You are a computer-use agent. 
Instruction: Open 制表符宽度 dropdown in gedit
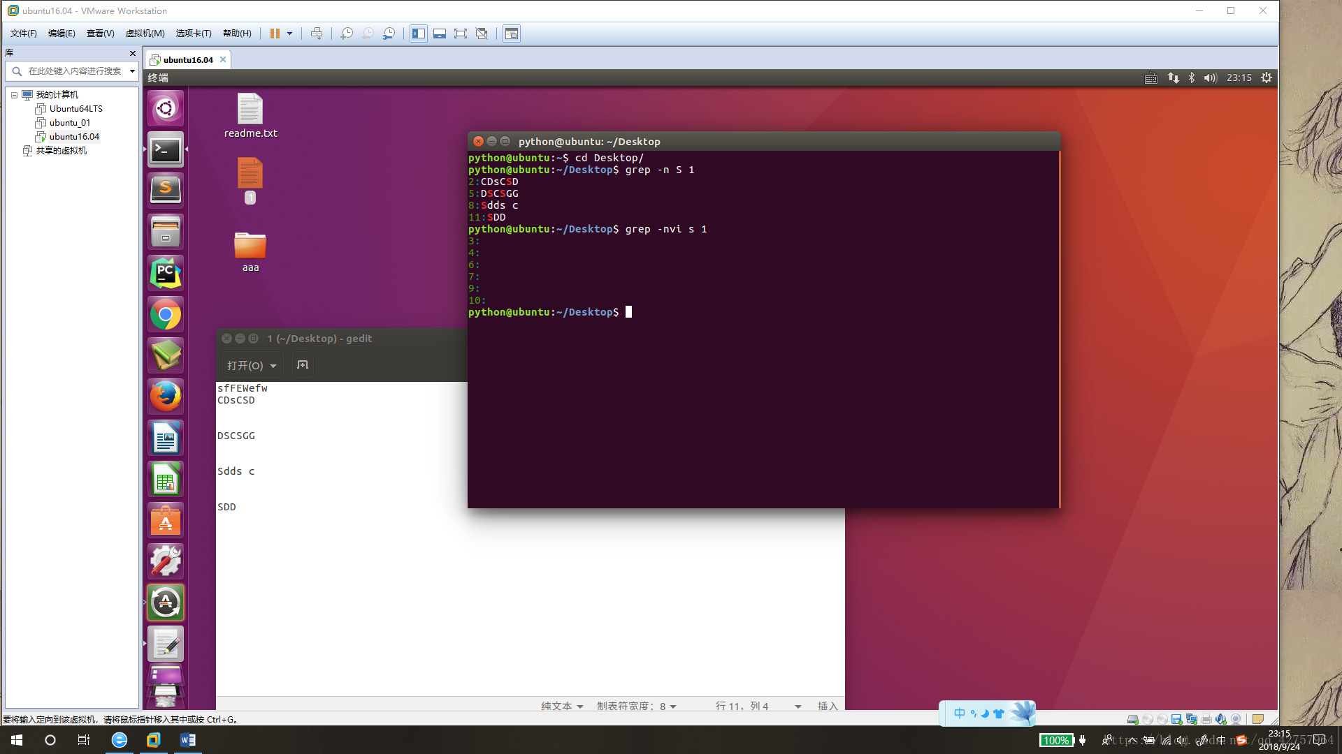pyautogui.click(x=637, y=706)
